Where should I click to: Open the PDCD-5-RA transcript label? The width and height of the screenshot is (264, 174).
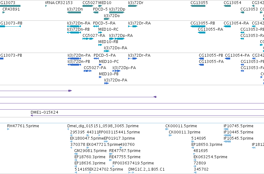pyautogui.click(x=104, y=23)
